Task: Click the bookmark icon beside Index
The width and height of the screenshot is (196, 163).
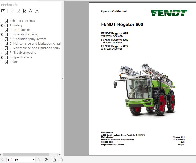Action: point(6,62)
